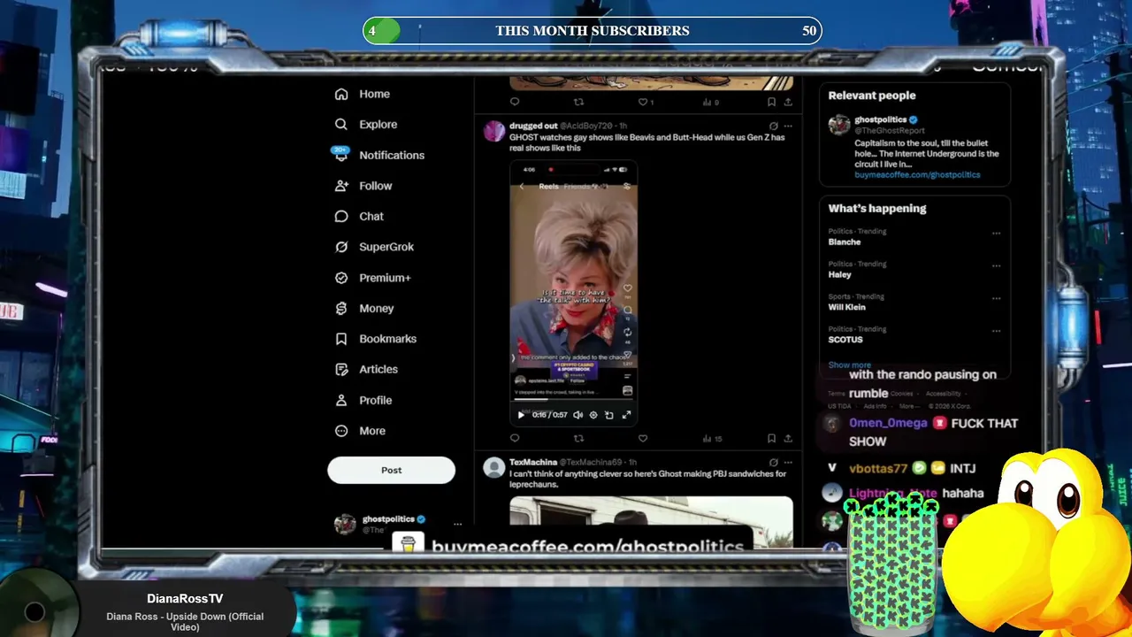Play the embedded Reels video
The width and height of the screenshot is (1132, 637).
(x=521, y=415)
